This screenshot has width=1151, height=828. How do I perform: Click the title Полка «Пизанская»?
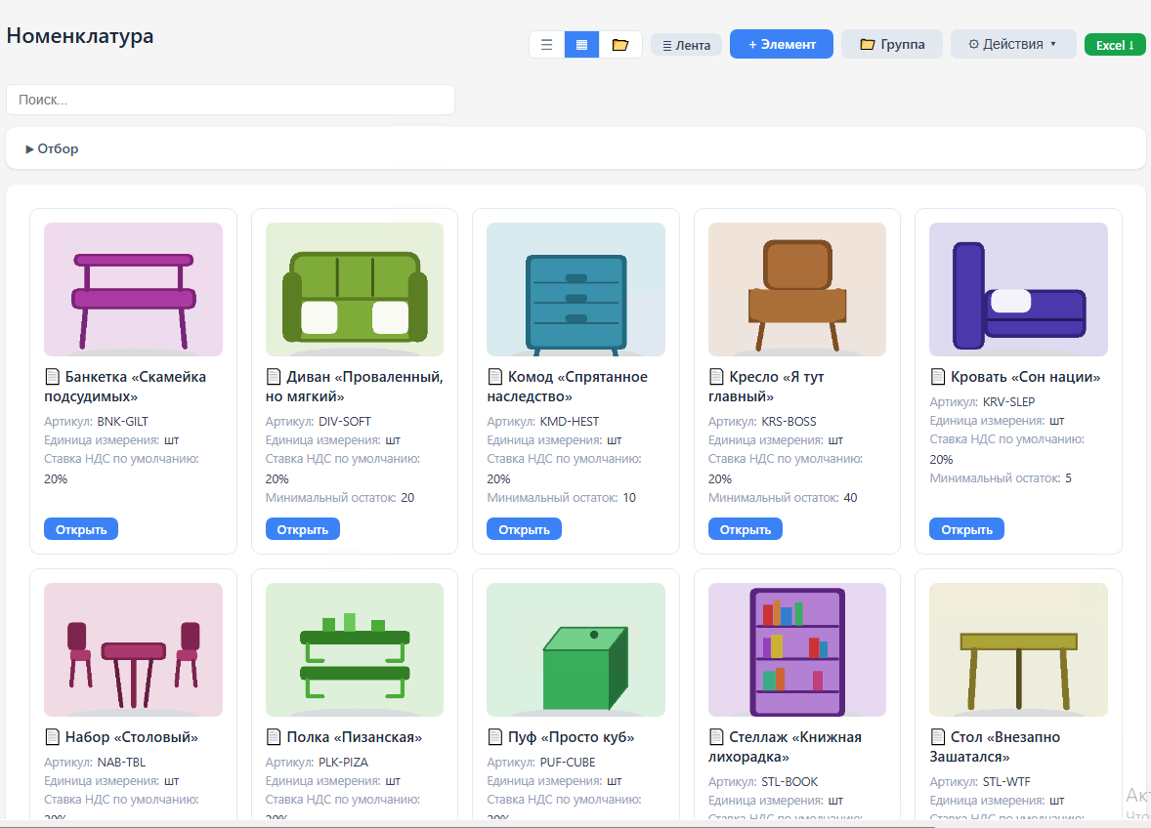pos(355,737)
